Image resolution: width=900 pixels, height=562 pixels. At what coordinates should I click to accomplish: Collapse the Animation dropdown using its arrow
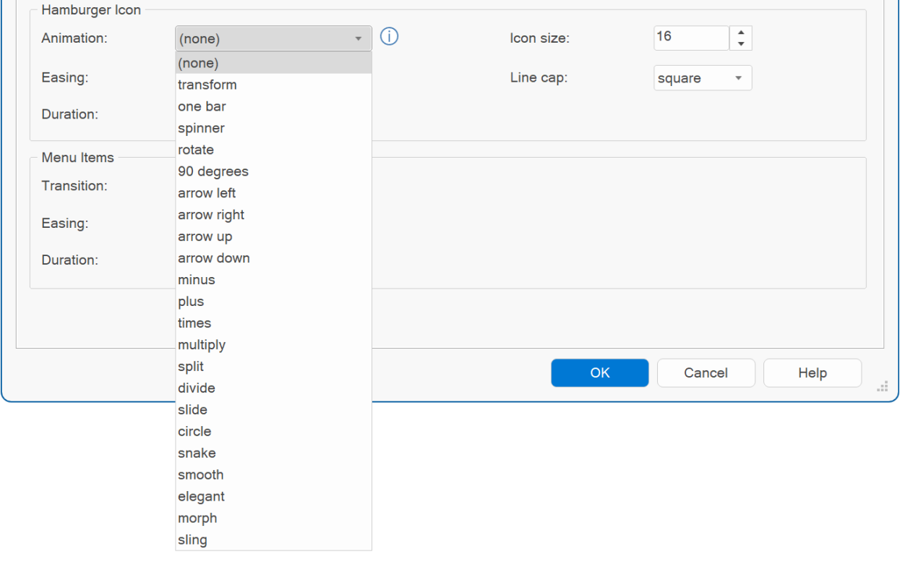click(x=358, y=38)
